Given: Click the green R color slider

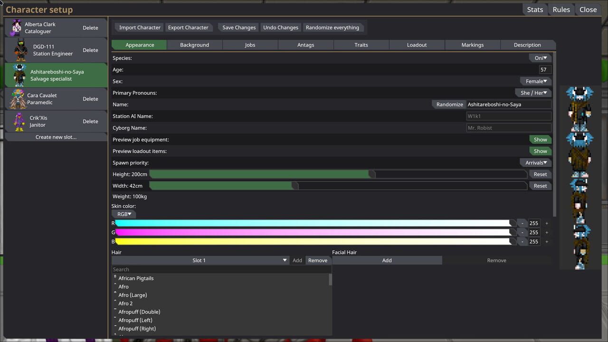Looking at the screenshot, I should (x=313, y=223).
